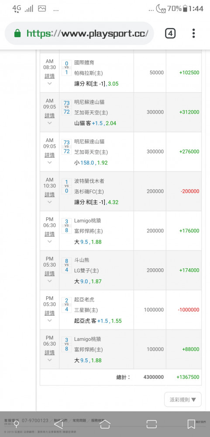Open 詳情 for the 斗山熊 match
210x437 pixels.
[x=50, y=274]
